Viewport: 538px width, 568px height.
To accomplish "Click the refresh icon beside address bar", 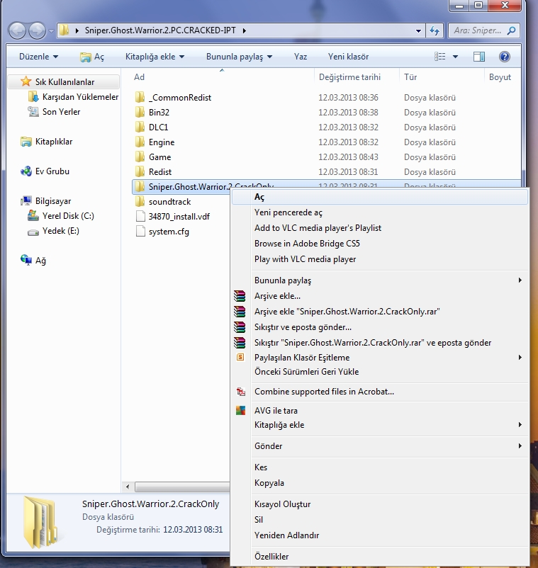I will [435, 30].
